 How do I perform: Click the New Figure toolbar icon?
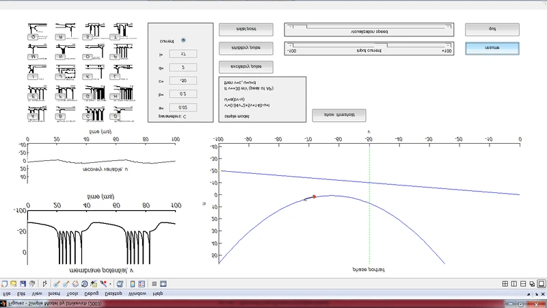(5, 283)
